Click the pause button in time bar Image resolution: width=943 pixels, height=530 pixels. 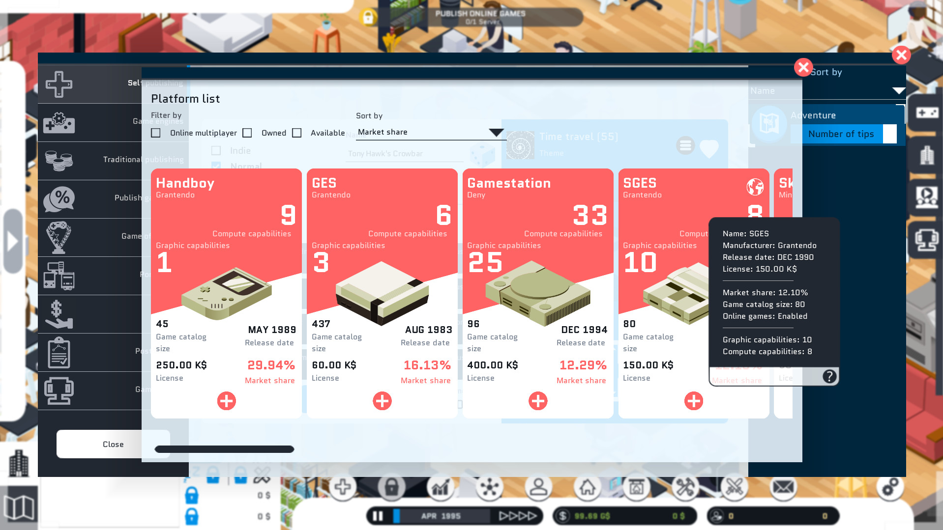[378, 516]
